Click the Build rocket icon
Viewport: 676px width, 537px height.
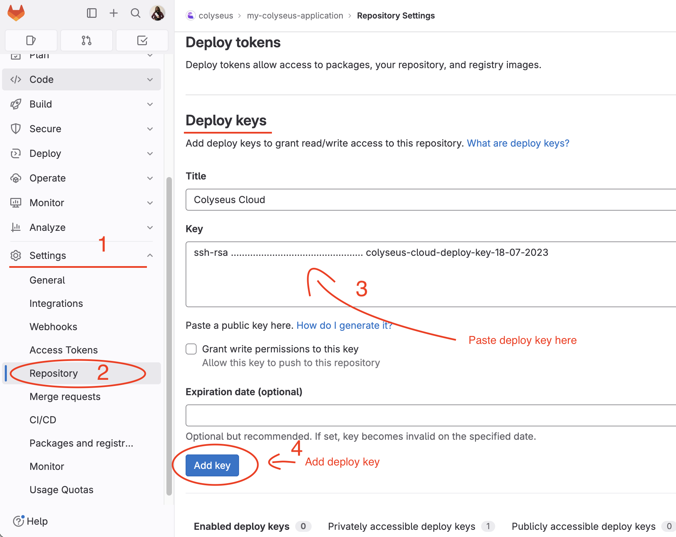16,104
